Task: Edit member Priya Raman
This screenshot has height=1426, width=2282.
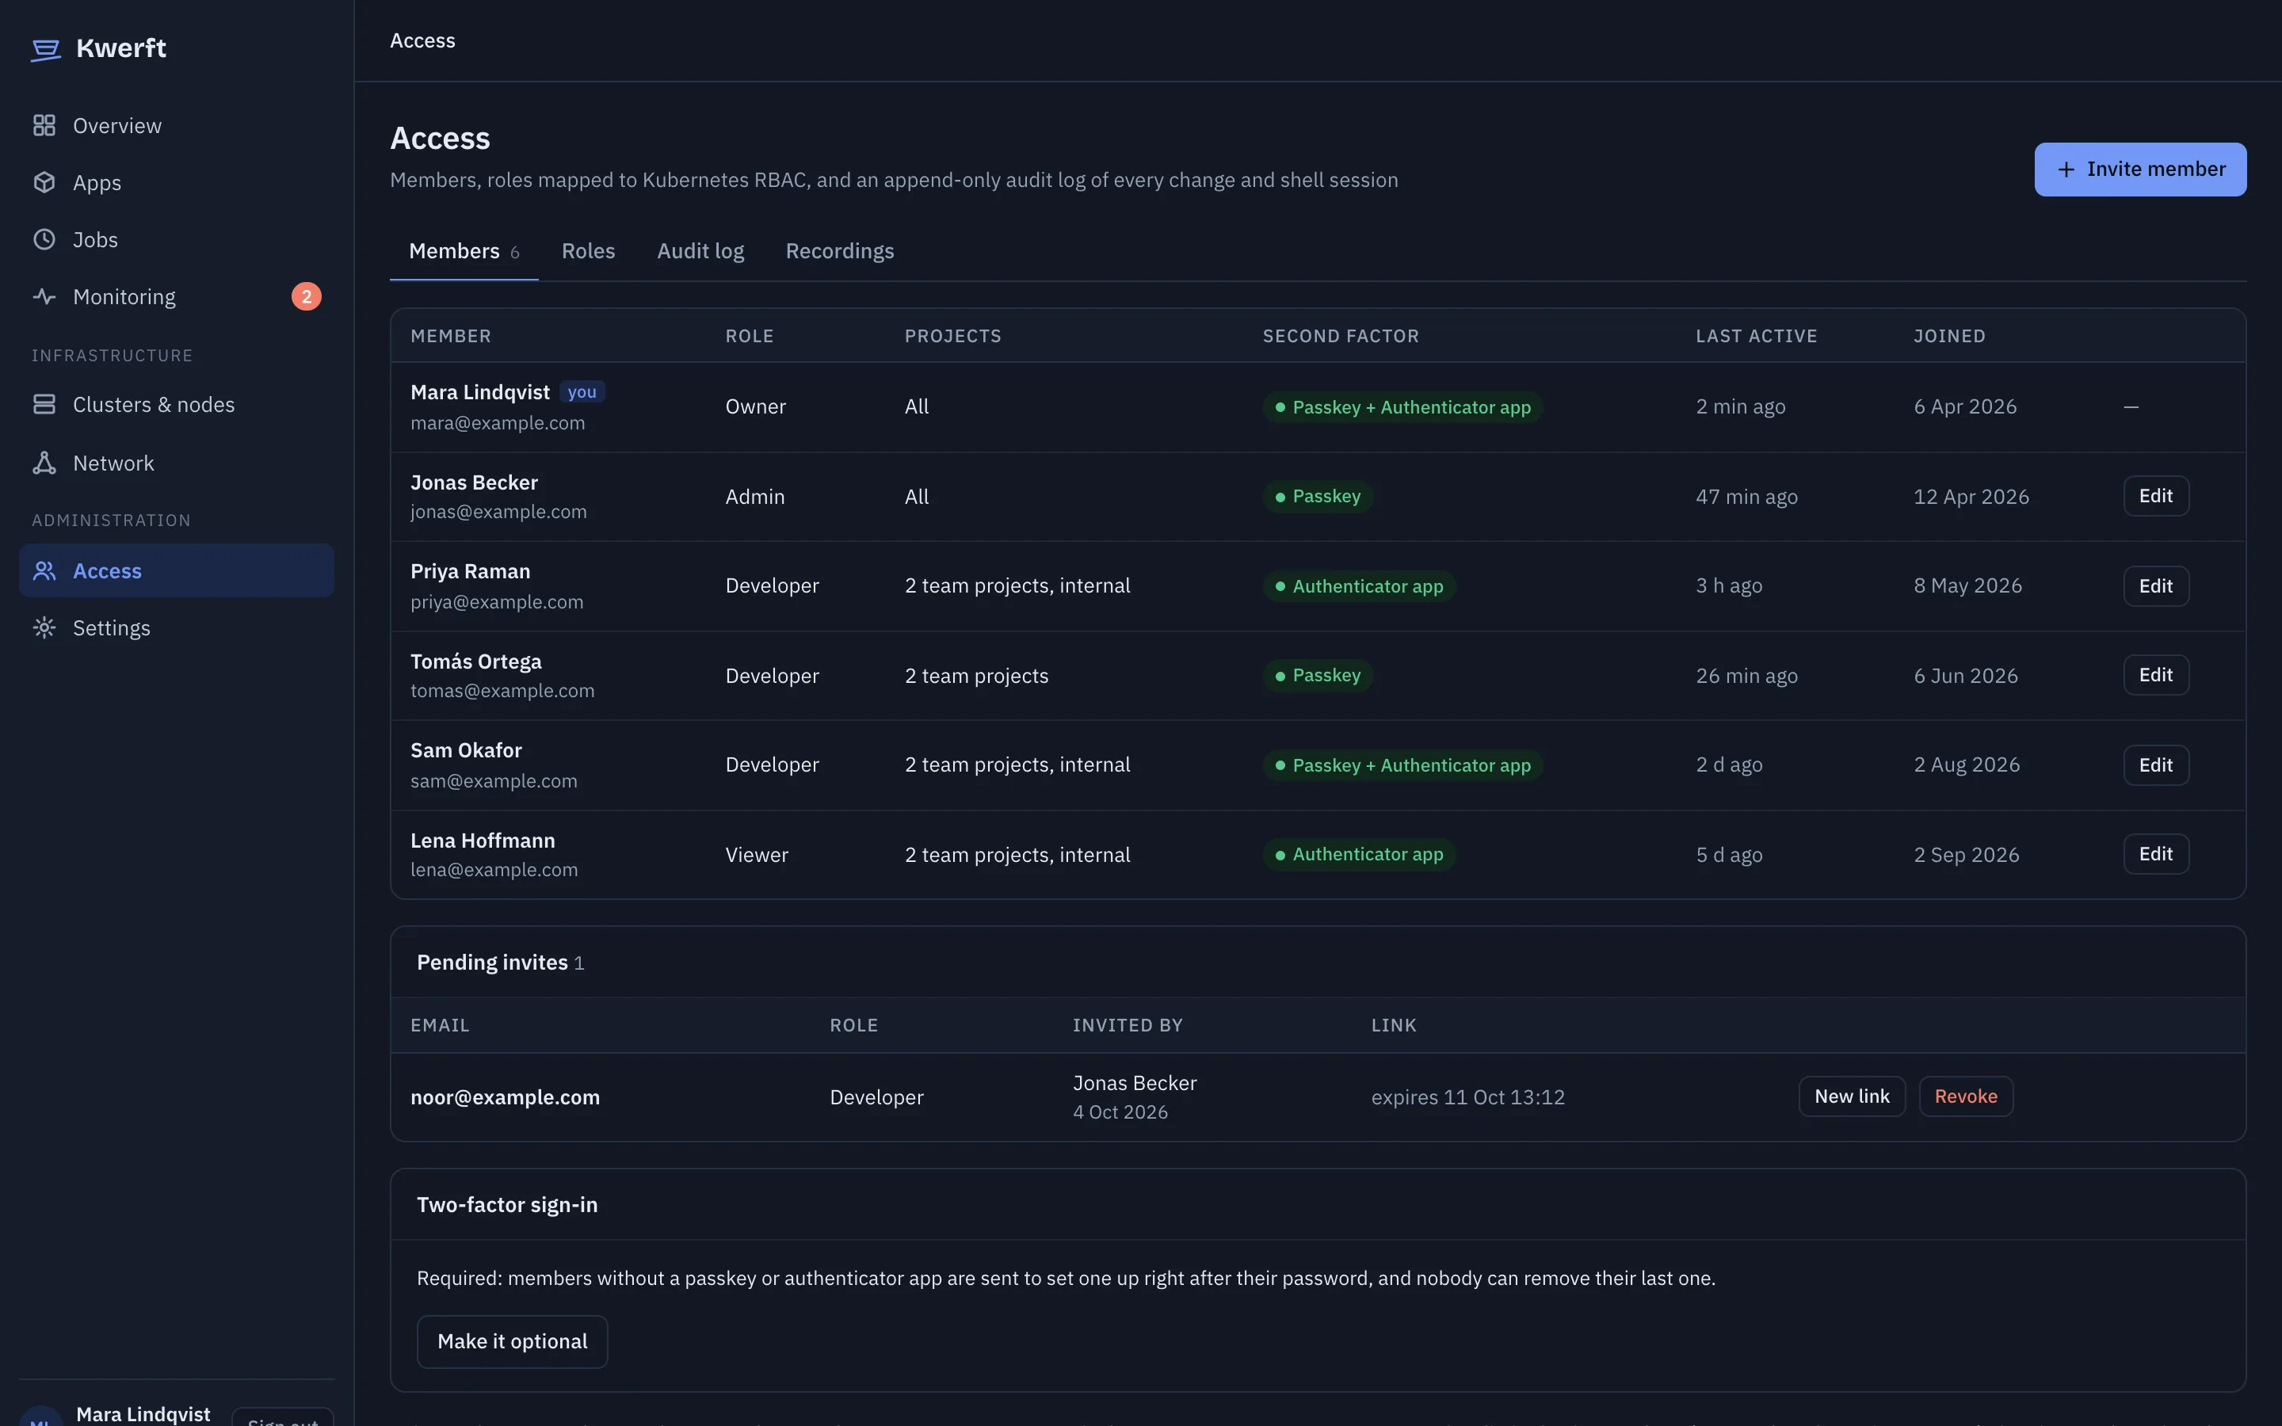Action: point(2156,585)
